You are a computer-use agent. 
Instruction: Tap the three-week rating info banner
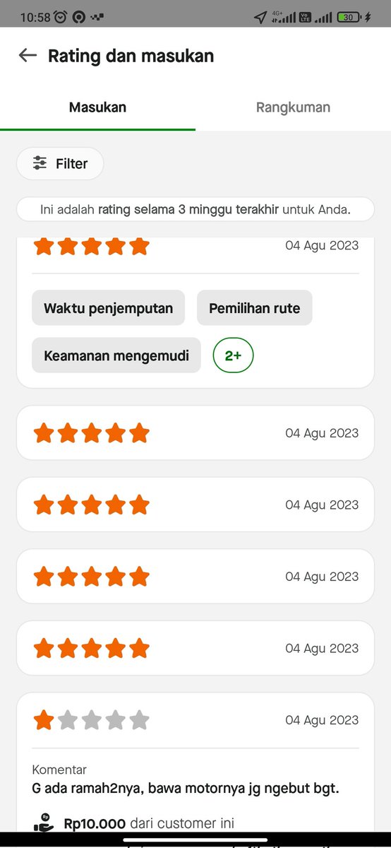coord(195,210)
